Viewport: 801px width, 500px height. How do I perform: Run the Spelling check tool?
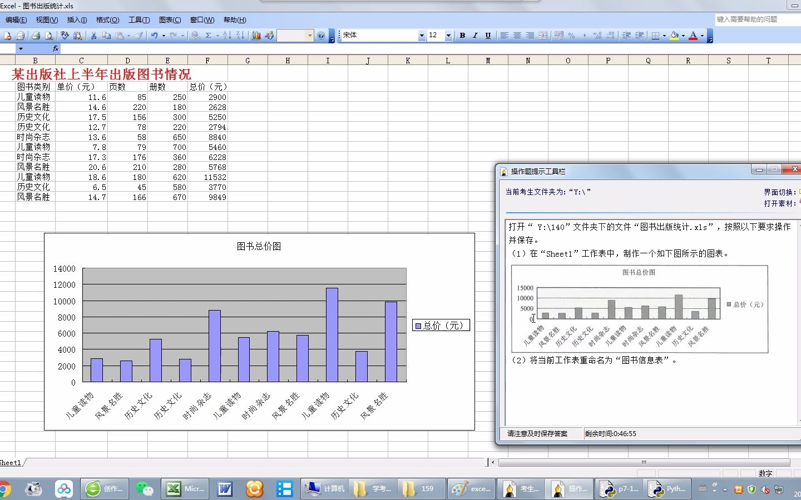coord(65,36)
